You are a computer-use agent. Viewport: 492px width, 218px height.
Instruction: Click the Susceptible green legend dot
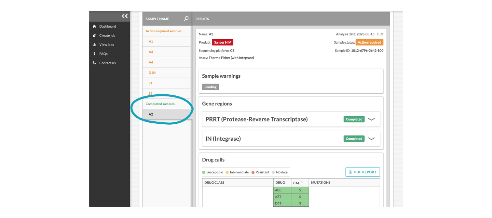click(204, 172)
